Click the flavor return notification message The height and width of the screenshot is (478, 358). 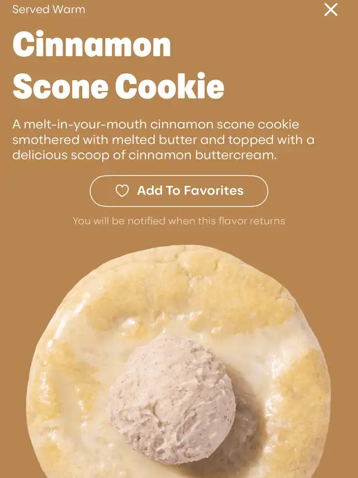tap(179, 221)
